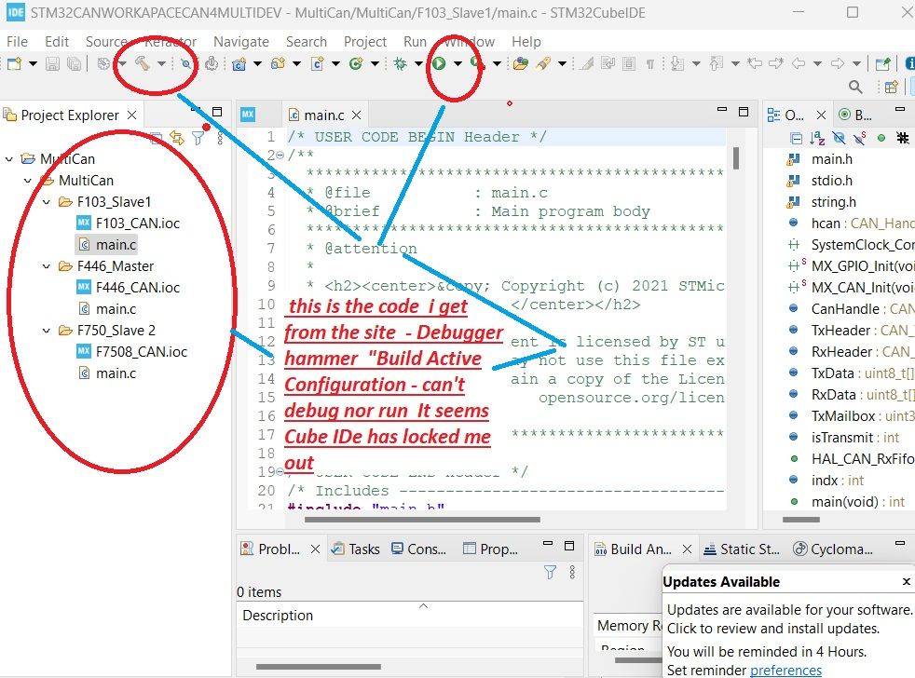This screenshot has height=678, width=915.
Task: Click the pen Search toolbar icon
Action: (543, 63)
